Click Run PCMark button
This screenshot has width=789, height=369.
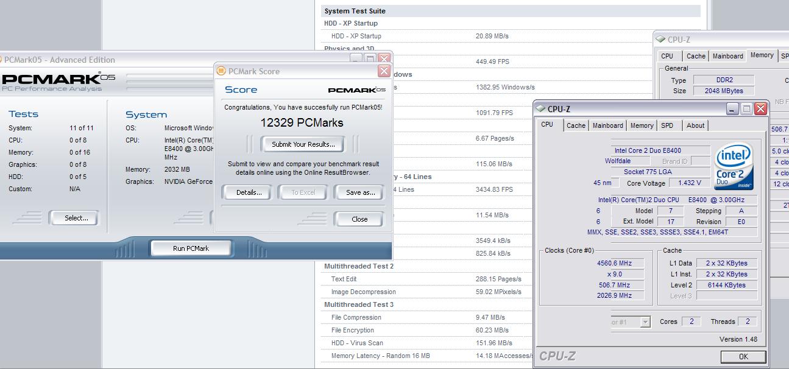(x=191, y=248)
